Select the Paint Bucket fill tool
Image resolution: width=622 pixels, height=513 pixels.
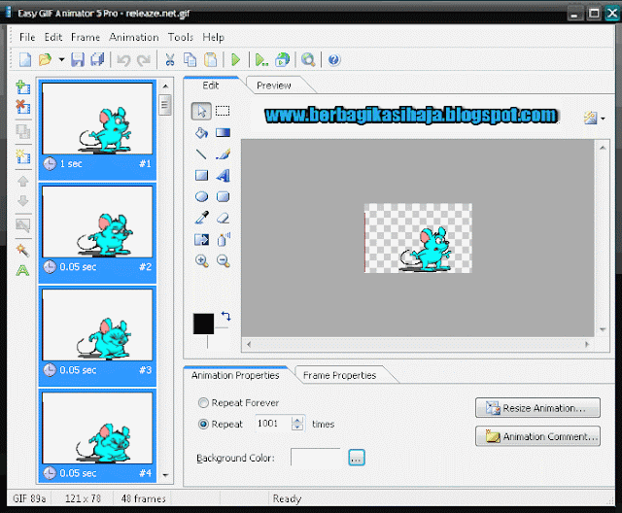201,132
